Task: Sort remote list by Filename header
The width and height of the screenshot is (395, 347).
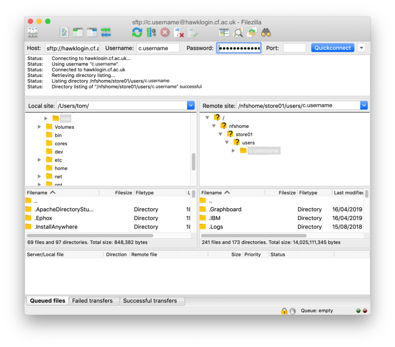Action: pos(232,193)
